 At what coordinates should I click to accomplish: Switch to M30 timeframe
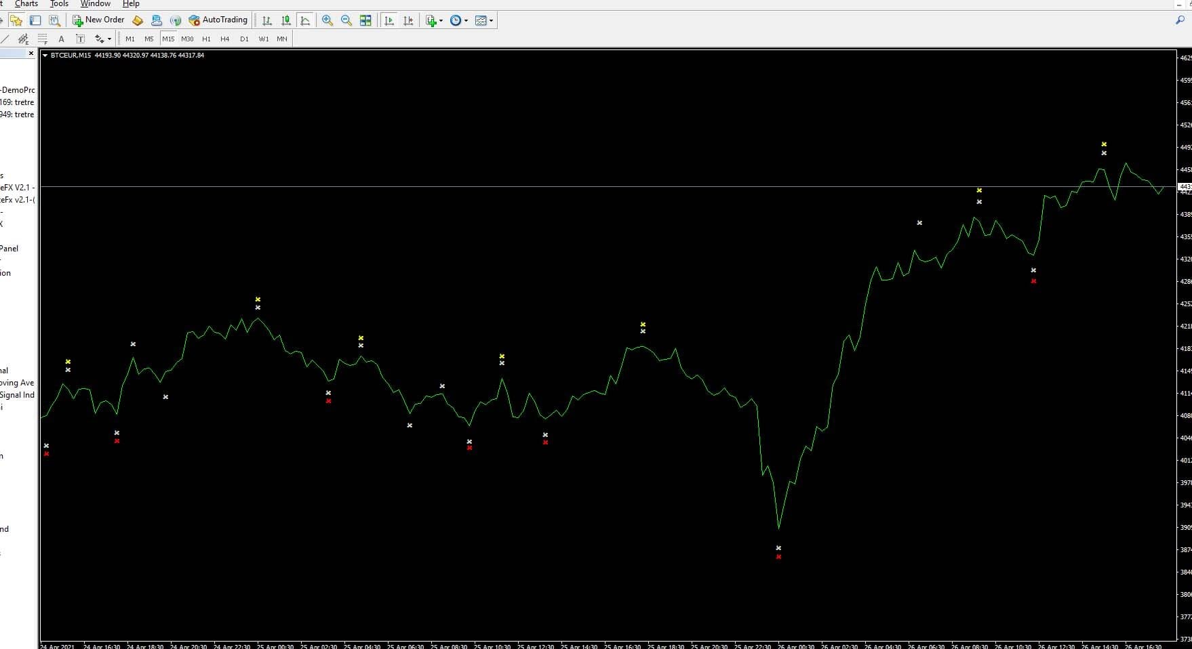click(187, 39)
